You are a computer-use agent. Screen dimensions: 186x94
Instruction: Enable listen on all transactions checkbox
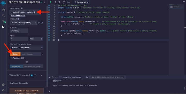click(x=60, y=77)
